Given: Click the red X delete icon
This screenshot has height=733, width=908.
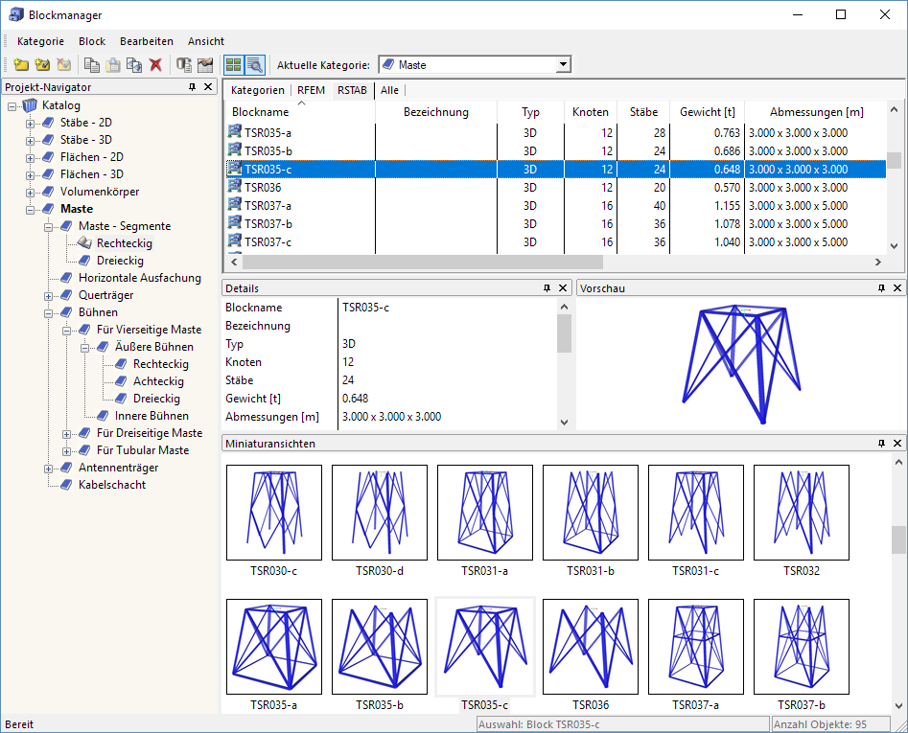Looking at the screenshot, I should point(155,65).
